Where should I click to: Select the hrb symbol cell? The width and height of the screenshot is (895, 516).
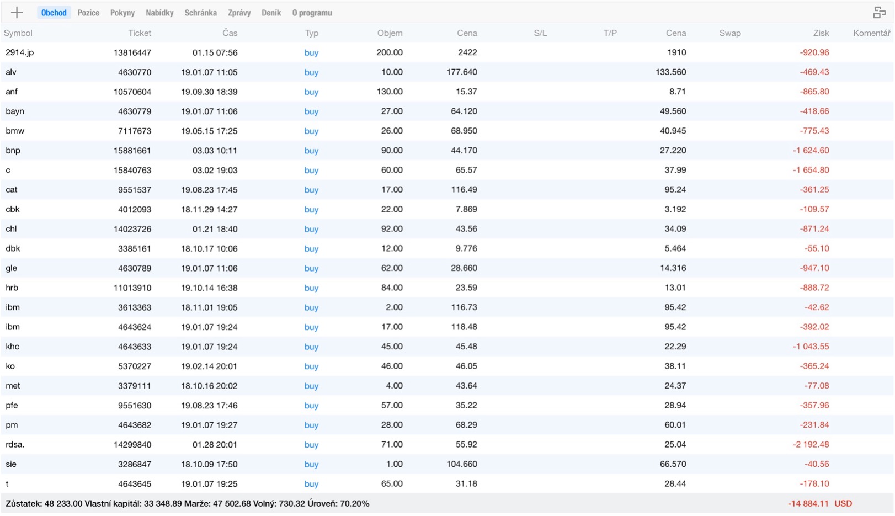(12, 288)
